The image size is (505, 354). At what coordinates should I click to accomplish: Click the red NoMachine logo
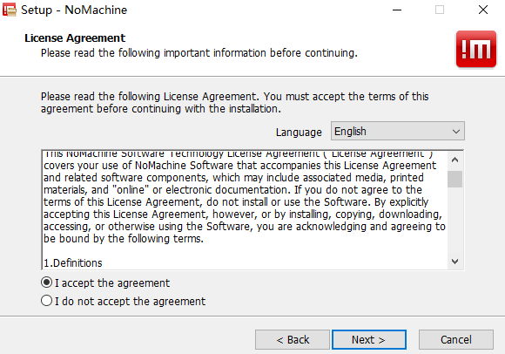tap(475, 50)
